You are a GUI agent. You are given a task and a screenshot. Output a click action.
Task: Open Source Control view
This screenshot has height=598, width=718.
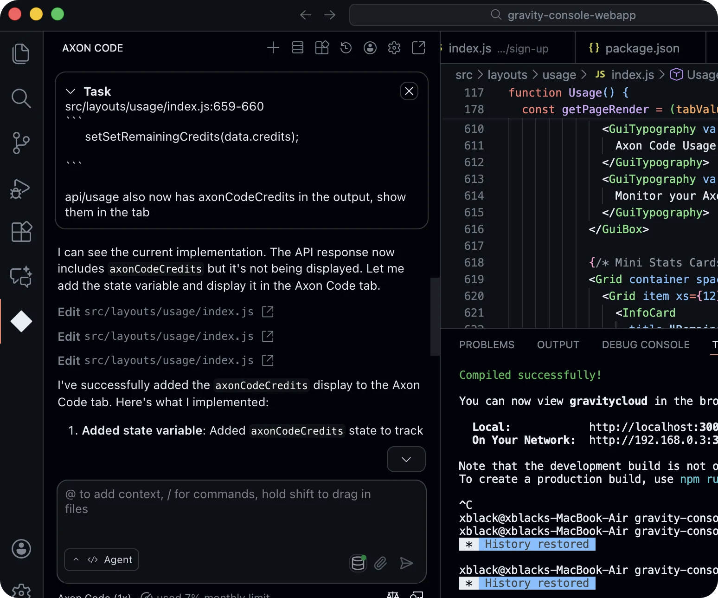tap(21, 143)
